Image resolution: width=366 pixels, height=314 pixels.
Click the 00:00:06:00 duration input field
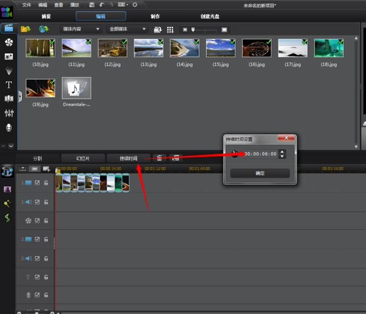coord(261,154)
